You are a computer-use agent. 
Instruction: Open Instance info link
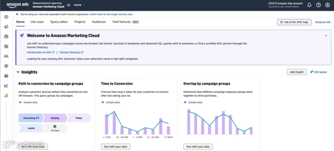323,22
